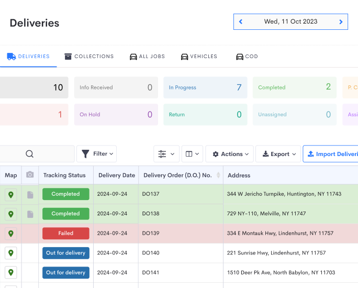
Task: Click the camera icon column header
Action: [x=30, y=175]
